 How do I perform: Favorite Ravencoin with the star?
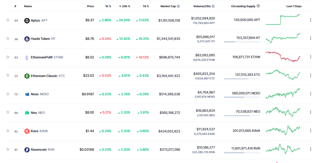8,149
